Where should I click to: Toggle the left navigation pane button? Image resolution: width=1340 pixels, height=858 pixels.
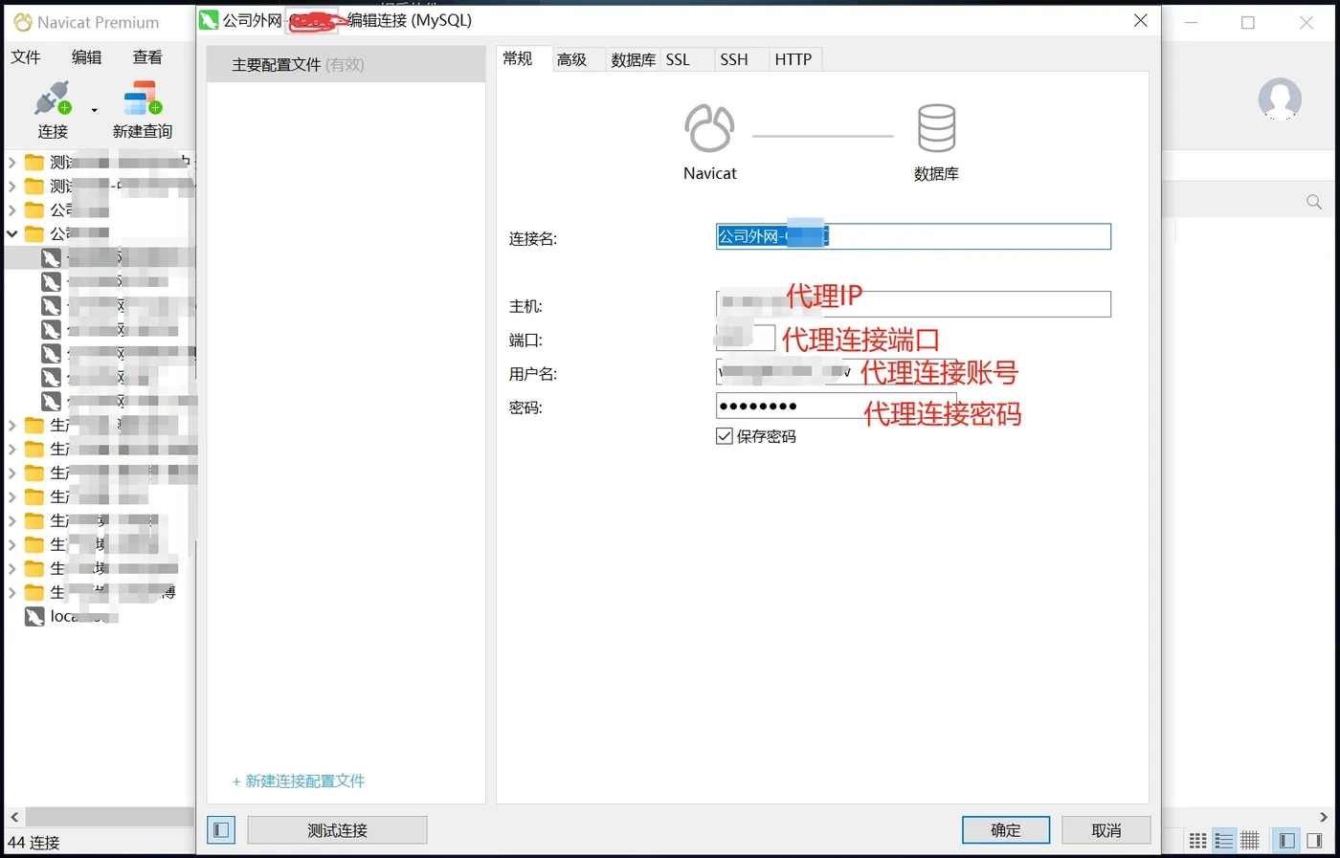pyautogui.click(x=1287, y=841)
